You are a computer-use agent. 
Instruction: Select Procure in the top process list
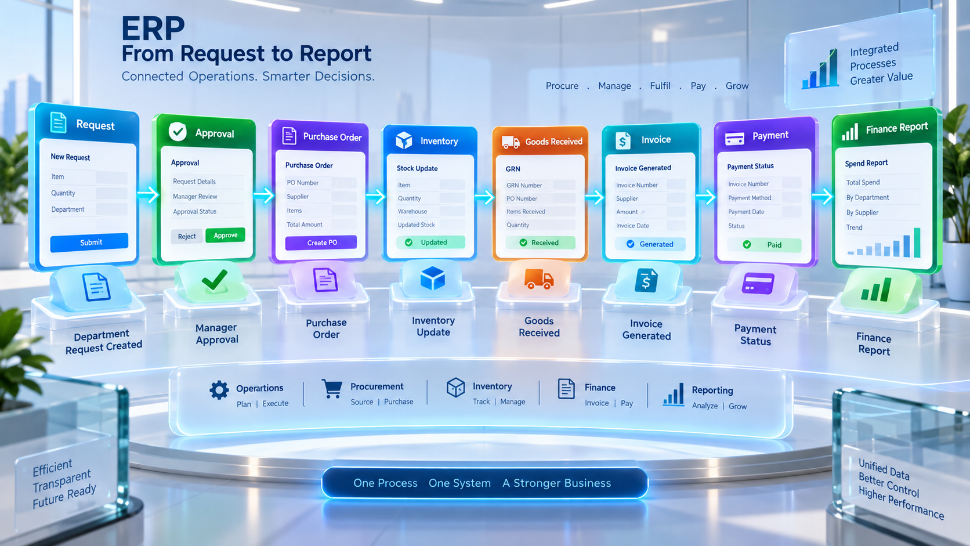(562, 86)
